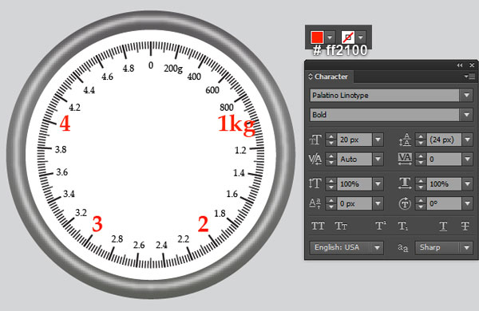479x311 pixels.
Task: Open the Sharp anti-aliasing dropdown
Action: tap(444, 247)
